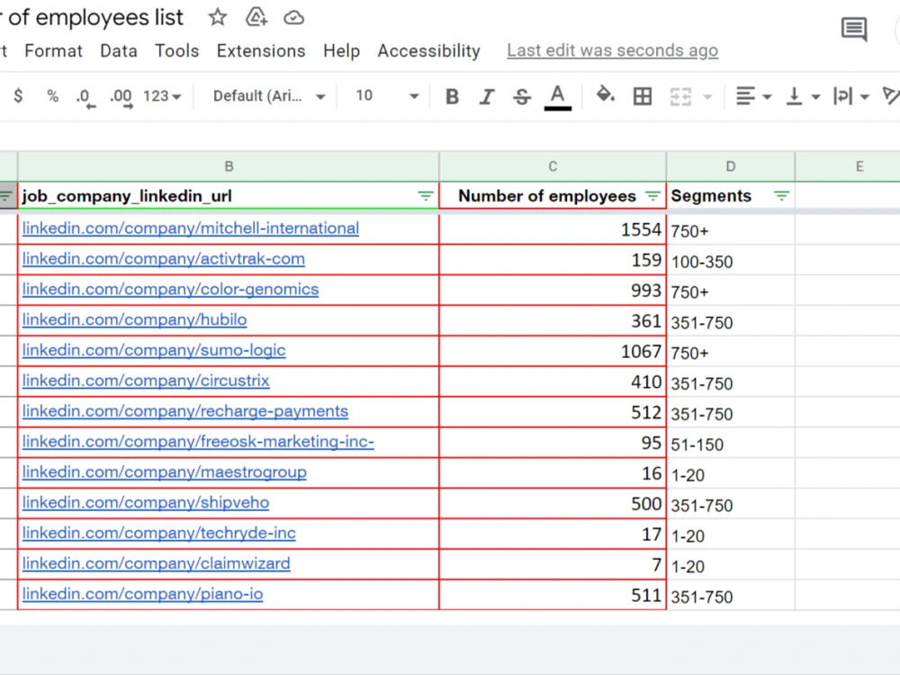This screenshot has width=900, height=675.
Task: Open the font size dropdown
Action: coord(387,96)
